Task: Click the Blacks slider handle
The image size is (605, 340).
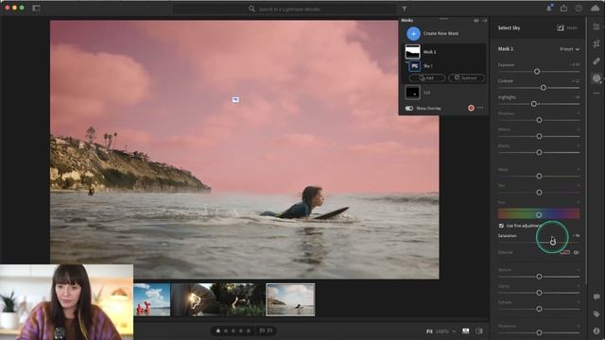Action: pyautogui.click(x=540, y=153)
